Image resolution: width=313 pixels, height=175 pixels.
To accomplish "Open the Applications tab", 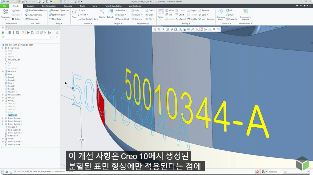I will click(135, 6).
